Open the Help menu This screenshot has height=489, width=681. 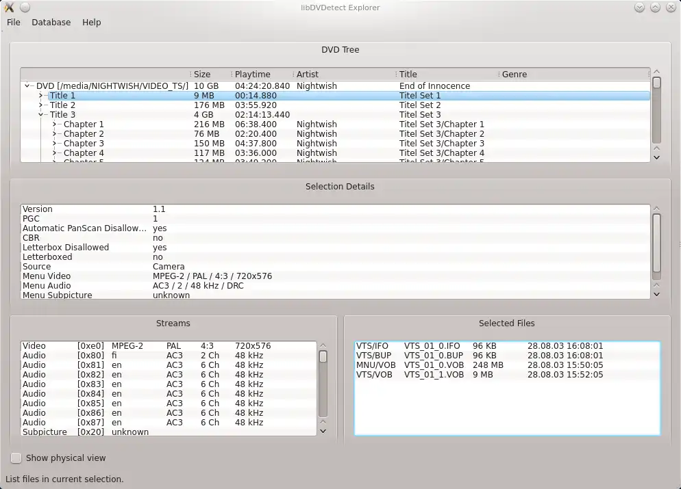[x=91, y=22]
